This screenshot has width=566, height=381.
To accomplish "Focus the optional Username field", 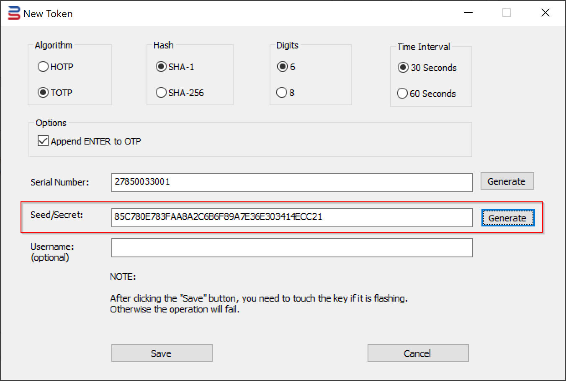I will [292, 248].
